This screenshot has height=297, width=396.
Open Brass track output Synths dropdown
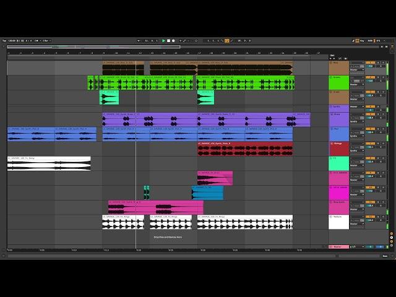click(x=357, y=121)
